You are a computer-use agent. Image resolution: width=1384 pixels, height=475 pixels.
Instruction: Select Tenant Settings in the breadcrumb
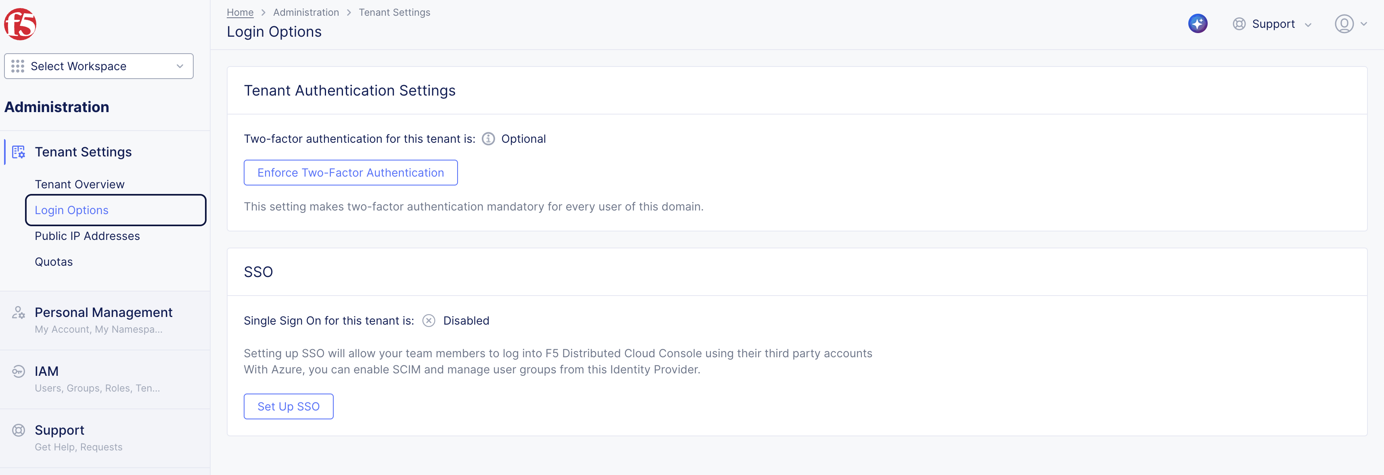pos(394,12)
